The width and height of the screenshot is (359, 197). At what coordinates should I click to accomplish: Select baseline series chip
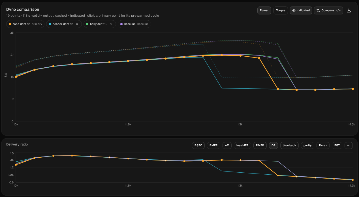pos(134,24)
